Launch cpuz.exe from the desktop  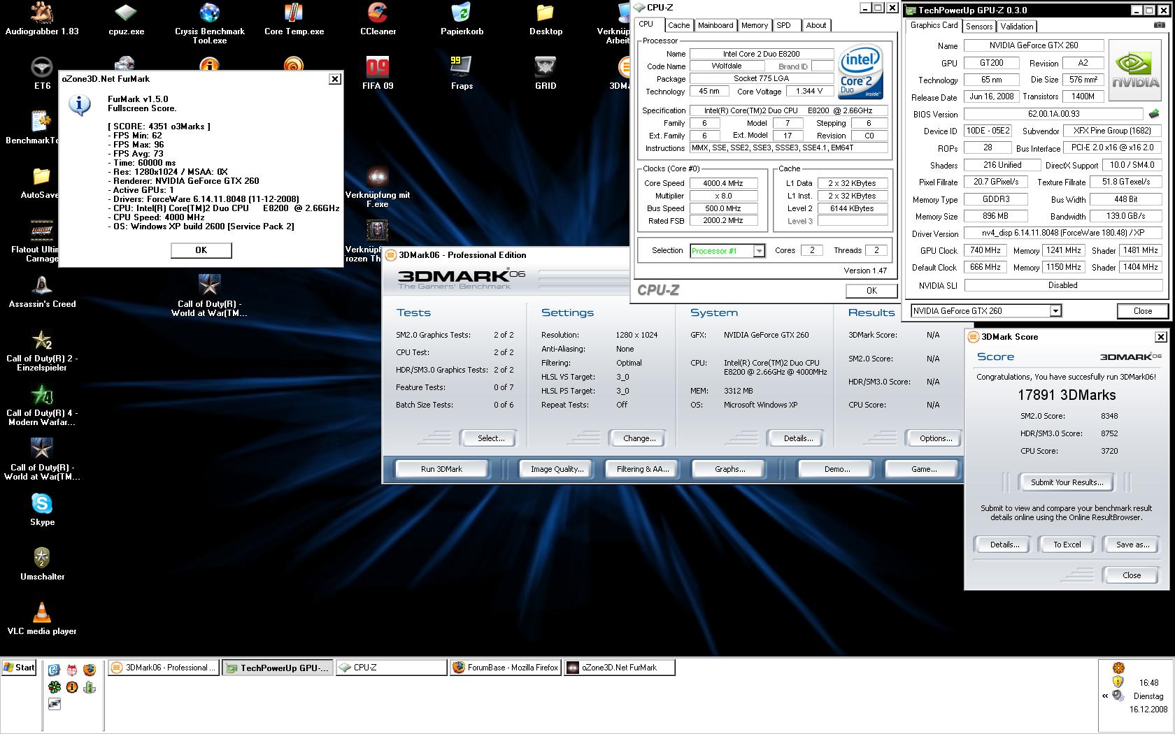[126, 19]
